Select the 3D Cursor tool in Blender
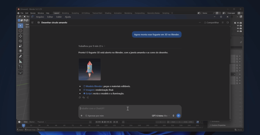Image resolution: width=260 pixels, height=135 pixels. click(x=20, y=31)
